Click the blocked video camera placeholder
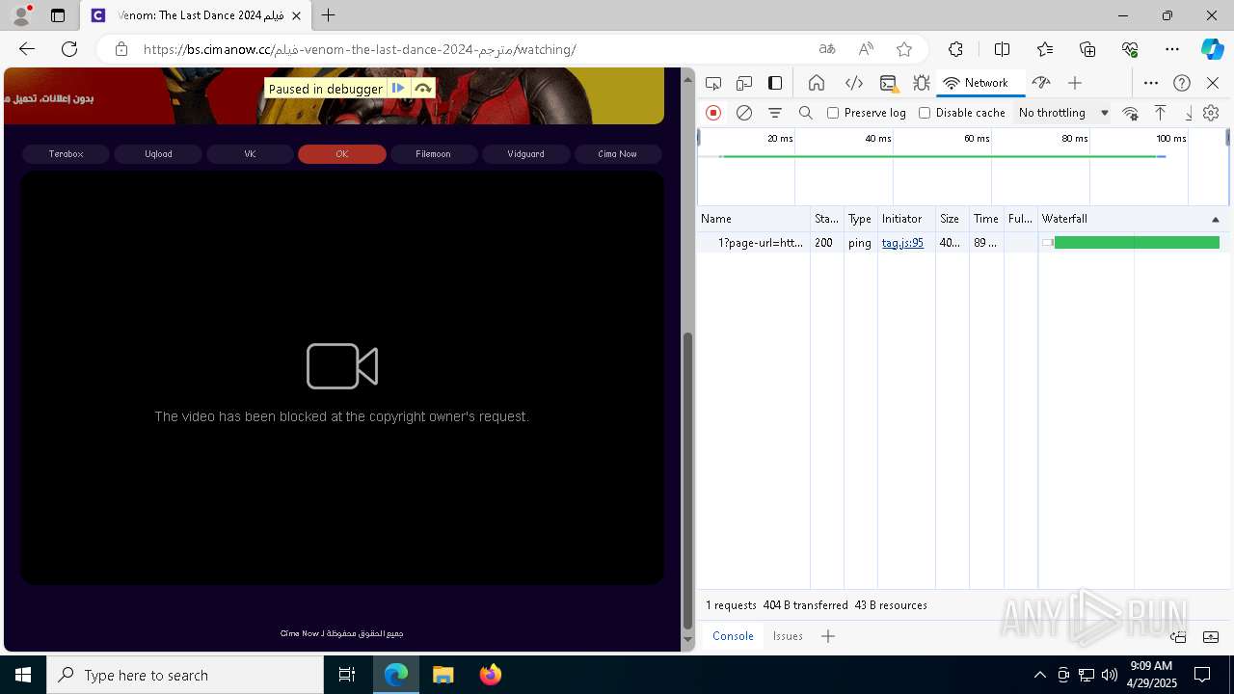This screenshot has height=694, width=1234. pyautogui.click(x=342, y=366)
